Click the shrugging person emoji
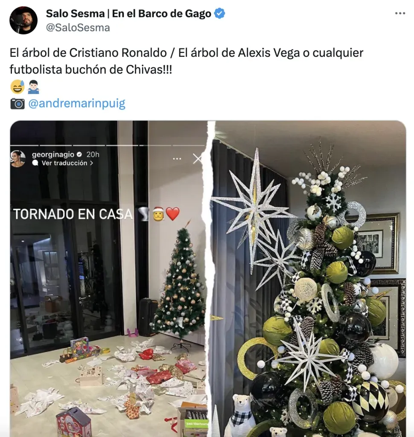Image resolution: width=414 pixels, height=437 pixels. point(33,87)
